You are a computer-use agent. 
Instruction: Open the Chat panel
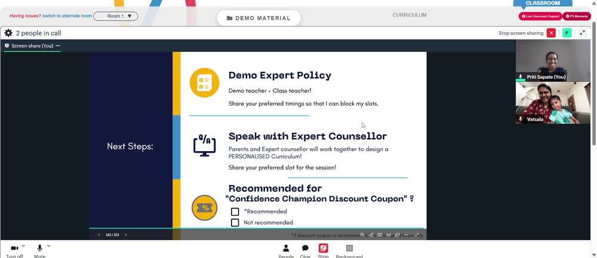[x=305, y=251]
